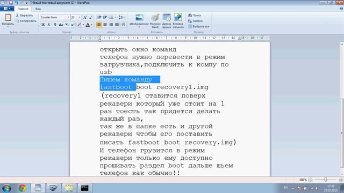Expand the Изображение dropdown arrow
This screenshot has width=344, height=193.
(139, 27)
